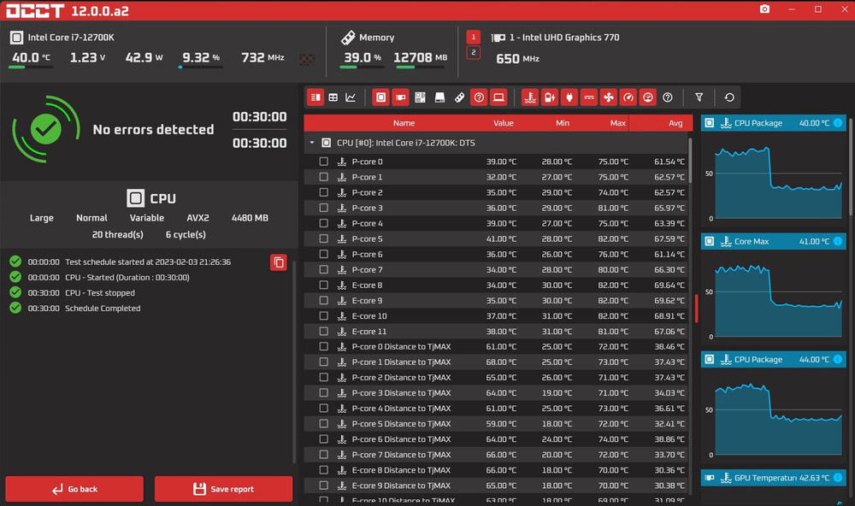
Task: Toggle the temperature sensors filter icon
Action: tap(530, 97)
